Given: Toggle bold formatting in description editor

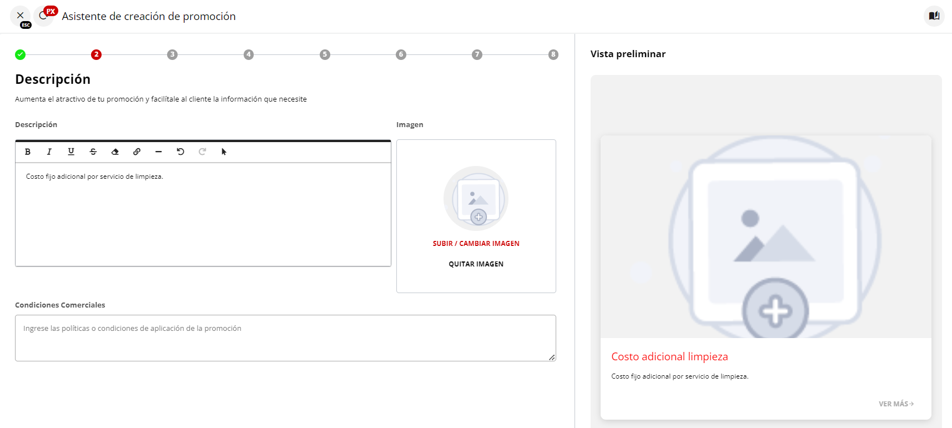Looking at the screenshot, I should [x=28, y=152].
